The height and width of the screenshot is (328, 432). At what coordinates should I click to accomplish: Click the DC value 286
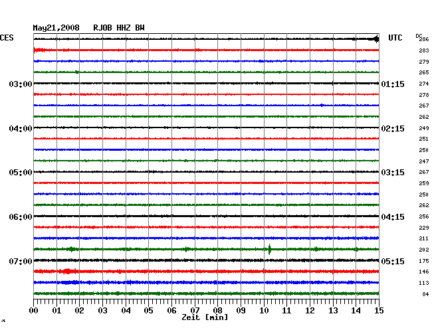tap(424, 39)
